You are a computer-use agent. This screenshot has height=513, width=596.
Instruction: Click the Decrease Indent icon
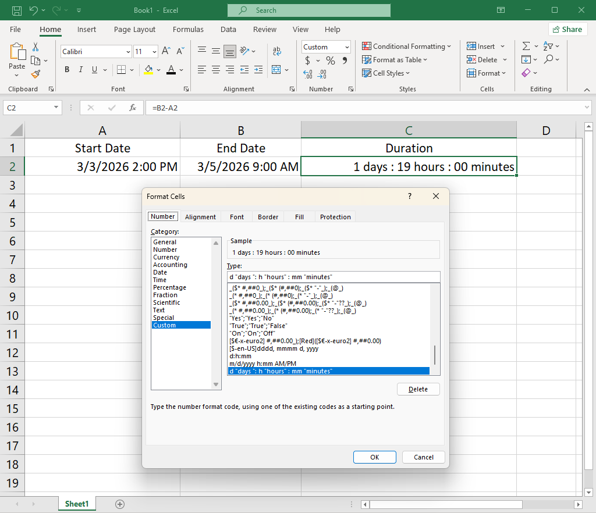pos(244,69)
